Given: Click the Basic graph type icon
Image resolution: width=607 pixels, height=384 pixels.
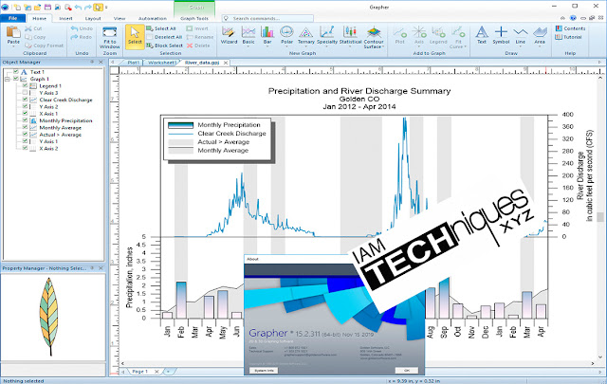Looking at the screenshot, I should point(248,31).
